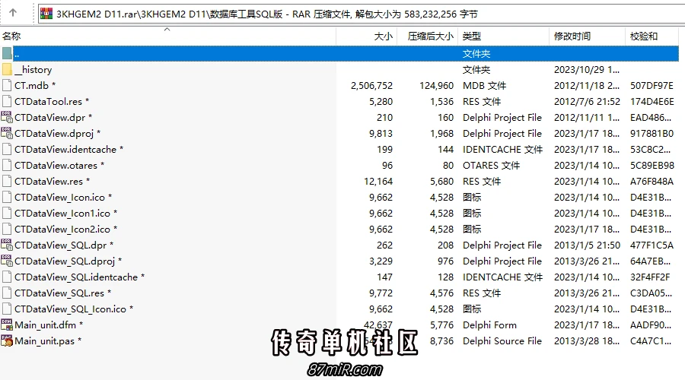Screen dimensions: 685x380
Task: Select the CTDataView_Icon1.ico file icon
Action: (7, 214)
